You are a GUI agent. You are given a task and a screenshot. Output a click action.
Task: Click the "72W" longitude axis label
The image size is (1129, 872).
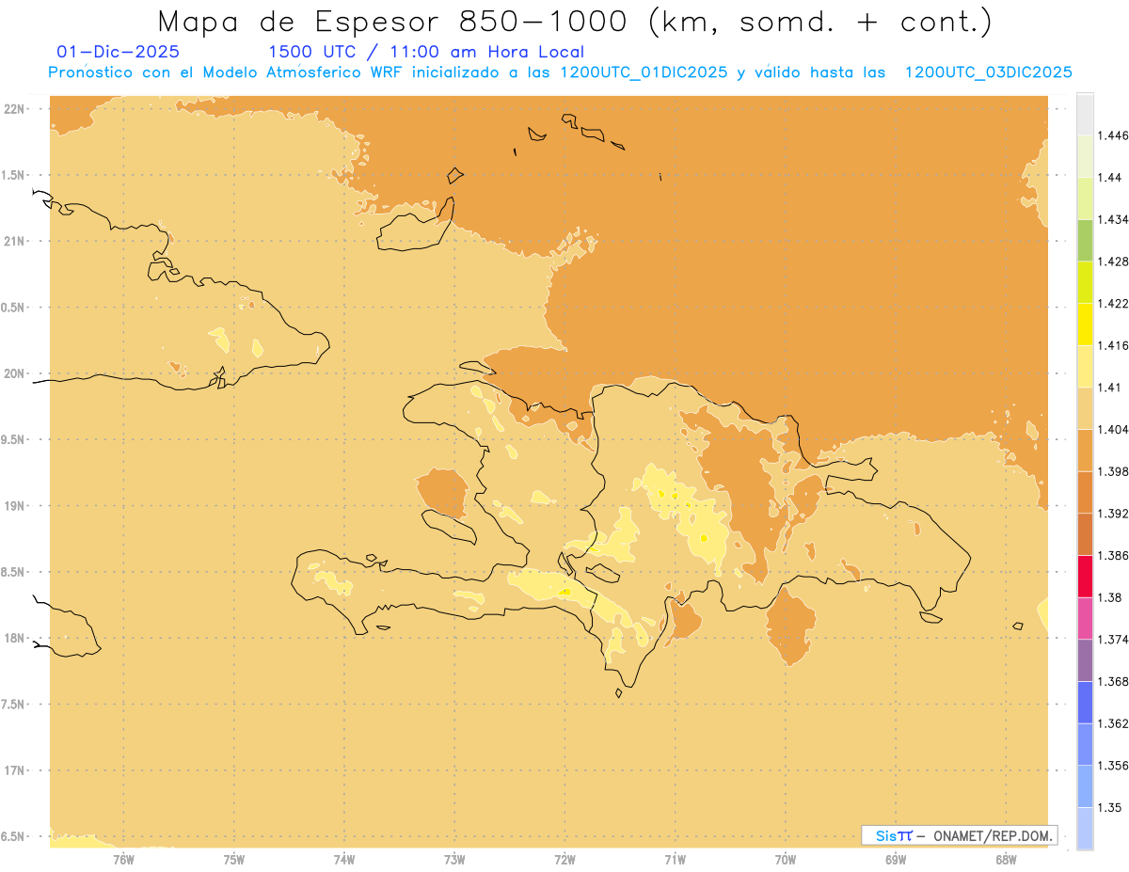coord(564,858)
